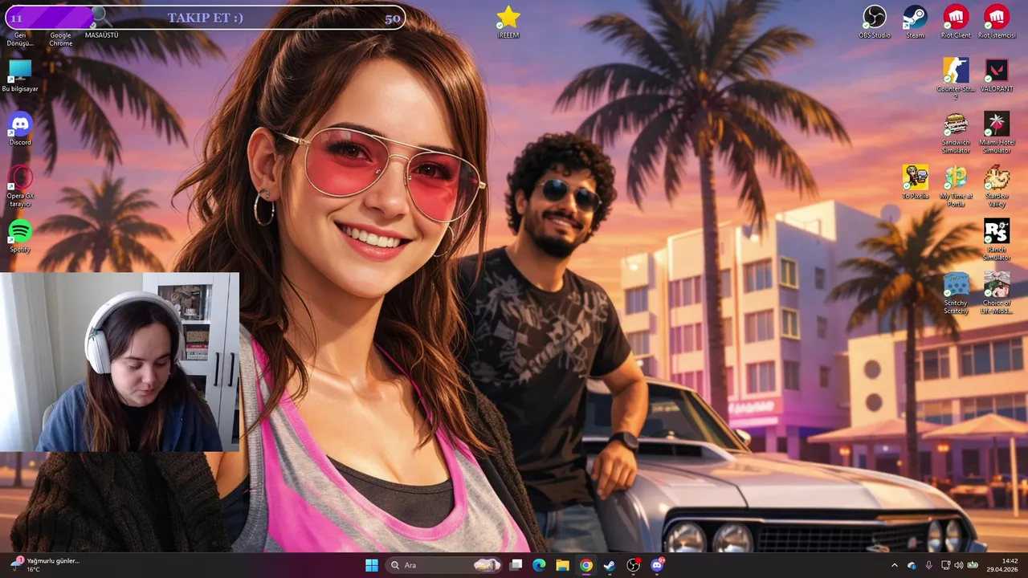Select the Scritchy Scratchy desktop icon
The image size is (1028, 578).
[956, 294]
